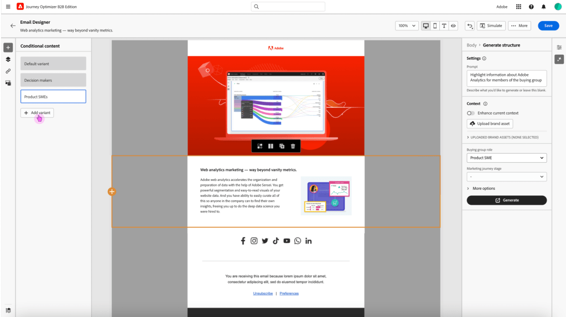Click the YouTube social icon
Viewport: 566px width, 317px height.
[287, 241]
